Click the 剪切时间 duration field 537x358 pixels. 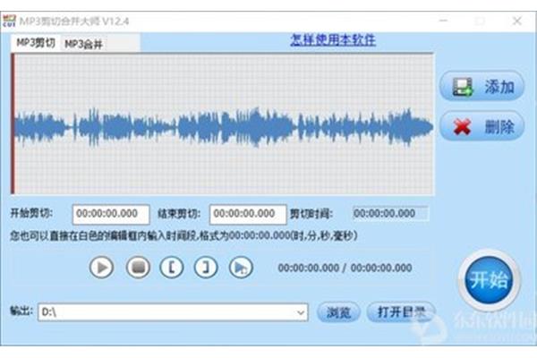[390, 213]
